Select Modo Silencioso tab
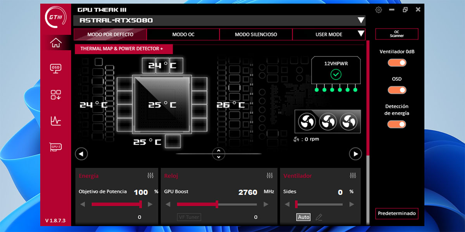The width and height of the screenshot is (465, 232). [256, 34]
